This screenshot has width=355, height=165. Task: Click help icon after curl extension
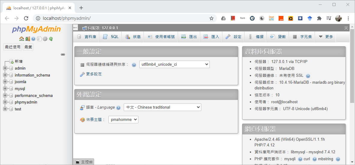coord(315,159)
